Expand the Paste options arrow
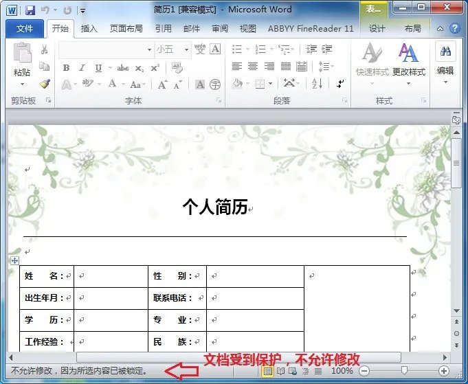Viewport: 468px width, 384px height. (x=22, y=84)
